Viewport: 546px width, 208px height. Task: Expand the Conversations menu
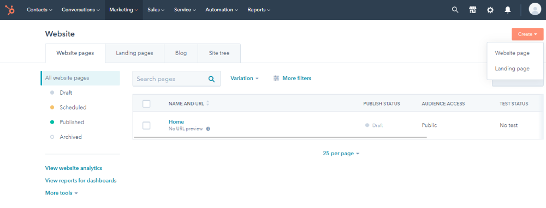(x=81, y=10)
